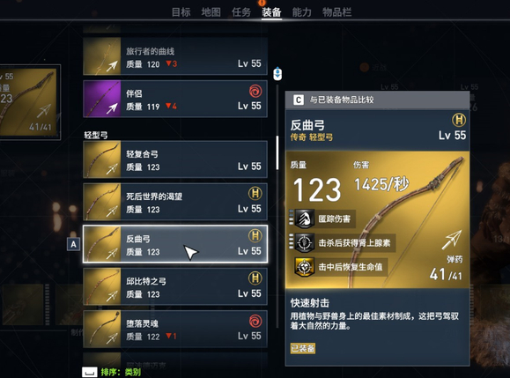Click the 匿踪伤害 perk icon
Image resolution: width=510 pixels, height=378 pixels.
[x=305, y=219]
